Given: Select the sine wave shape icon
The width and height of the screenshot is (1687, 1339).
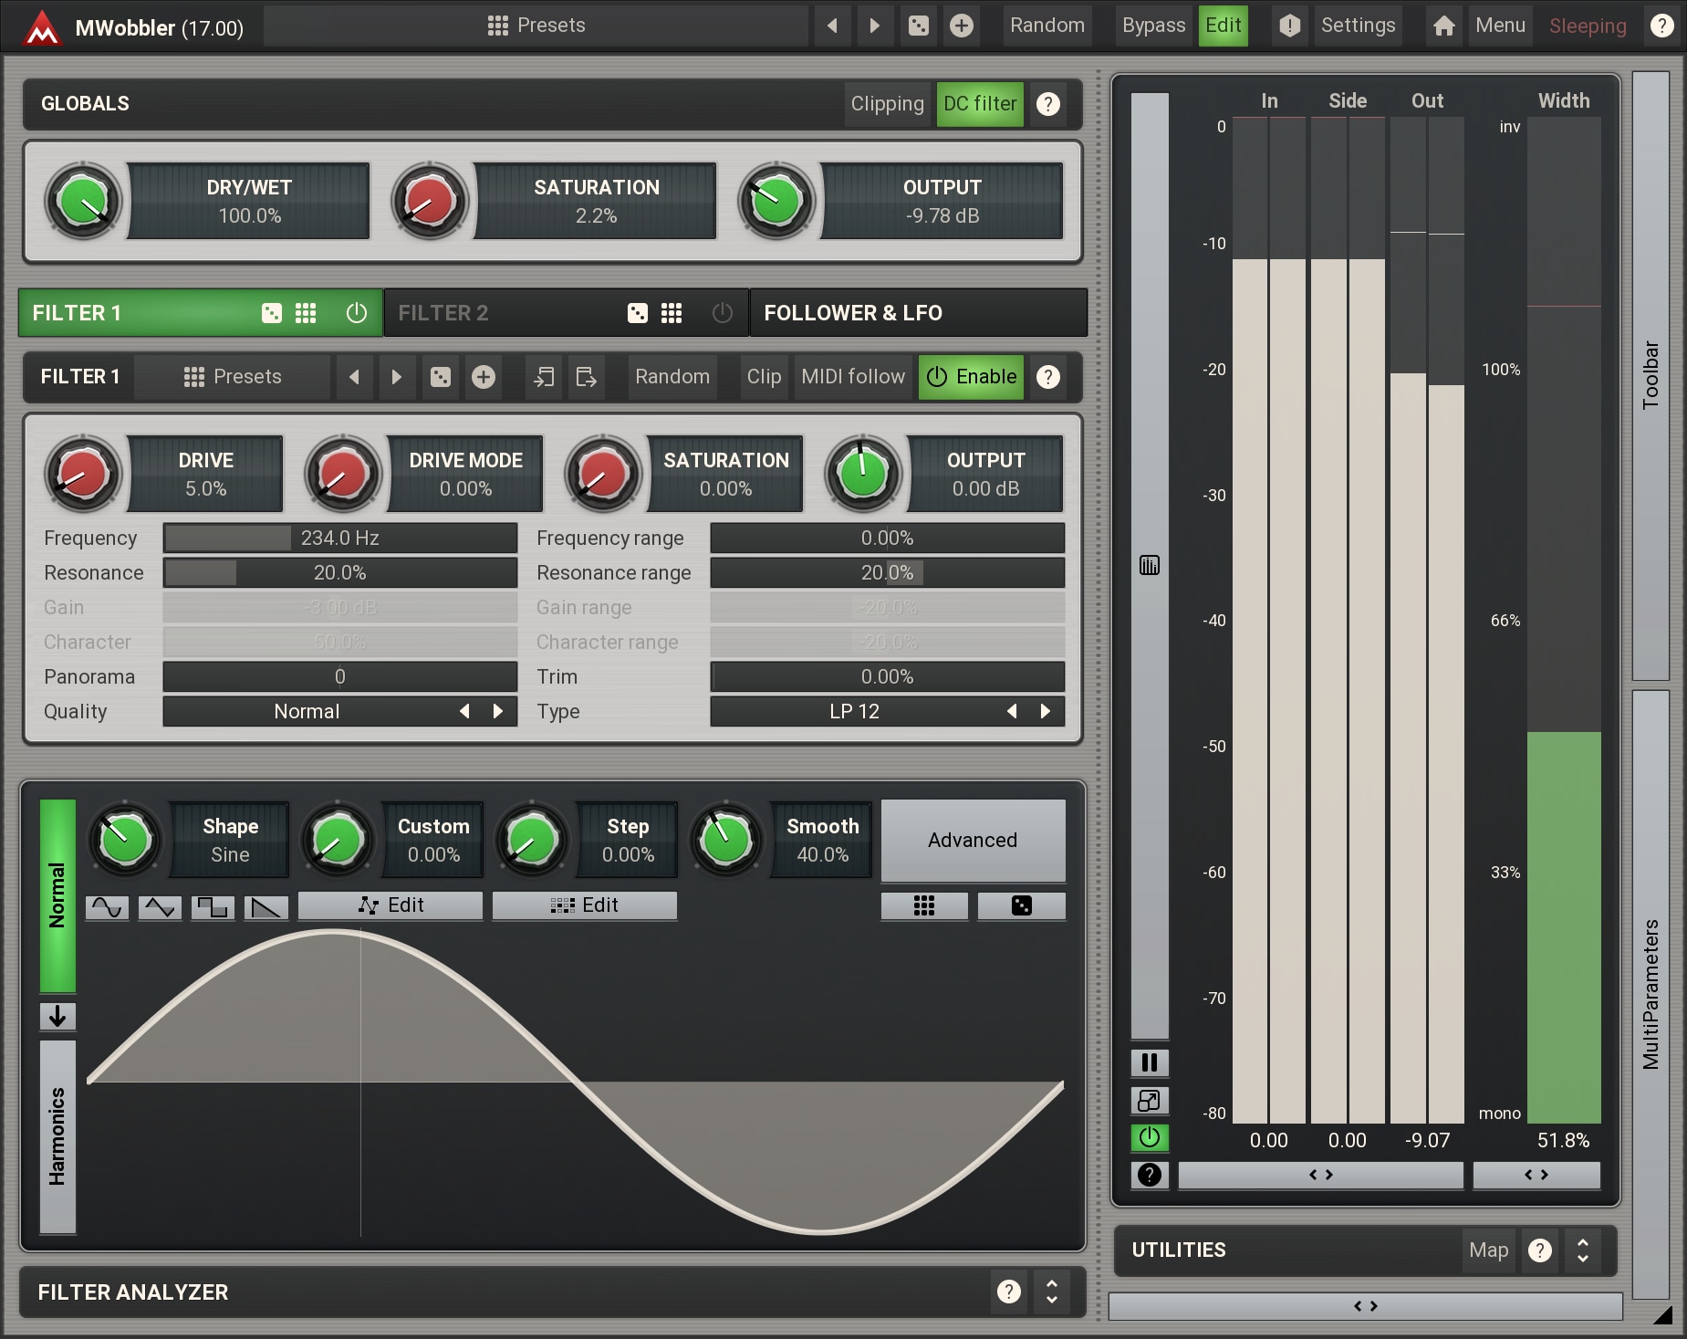Looking at the screenshot, I should pyautogui.click(x=107, y=907).
